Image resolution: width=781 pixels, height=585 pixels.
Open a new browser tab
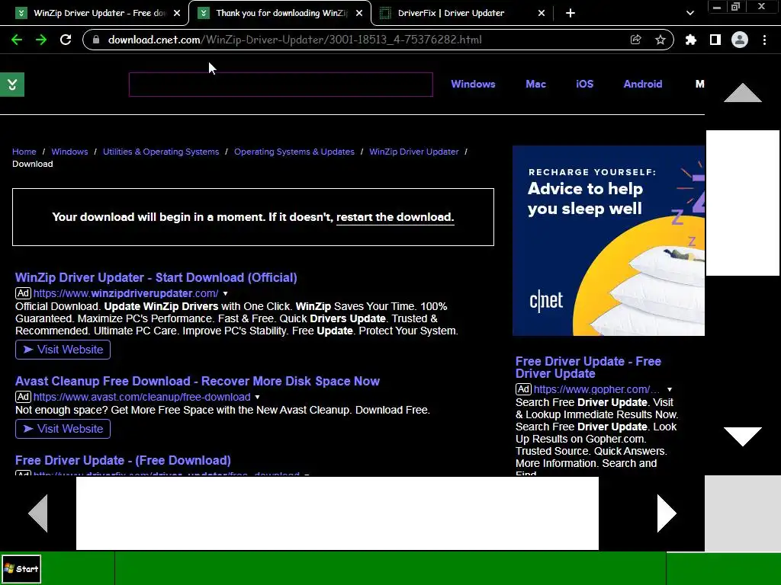point(570,13)
